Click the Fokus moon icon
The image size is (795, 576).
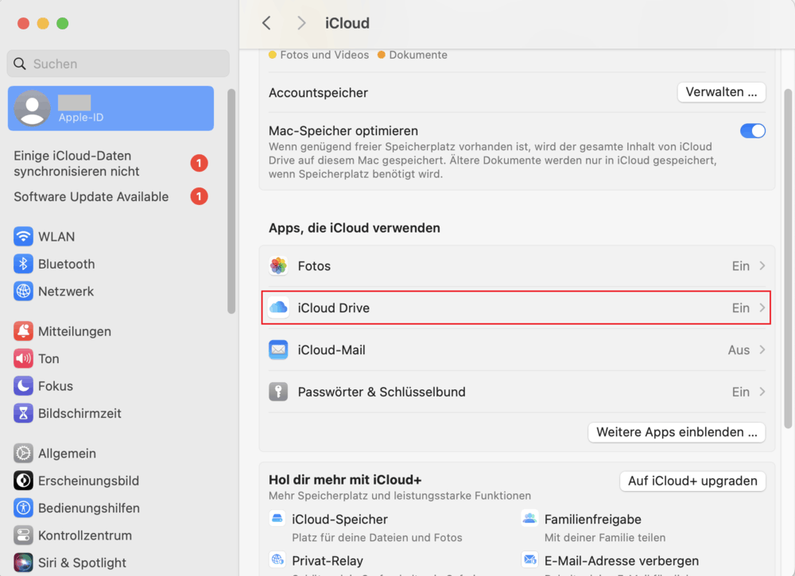click(x=23, y=386)
